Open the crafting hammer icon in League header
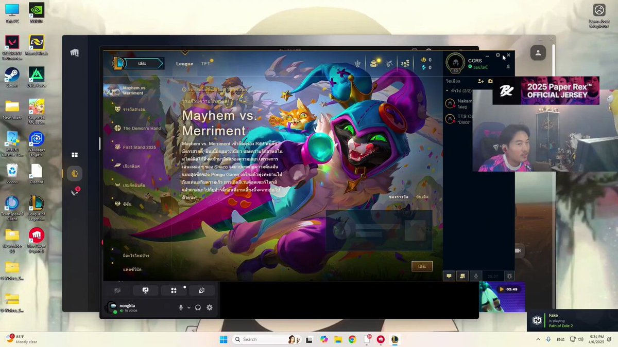The image size is (618, 347). pyautogui.click(x=390, y=64)
